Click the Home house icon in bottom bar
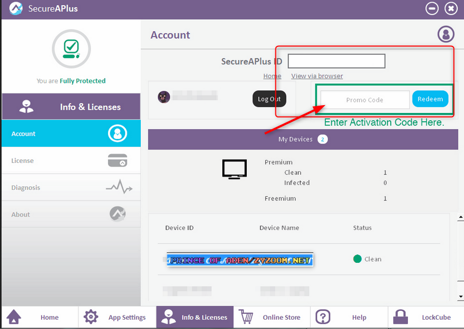 [14, 317]
